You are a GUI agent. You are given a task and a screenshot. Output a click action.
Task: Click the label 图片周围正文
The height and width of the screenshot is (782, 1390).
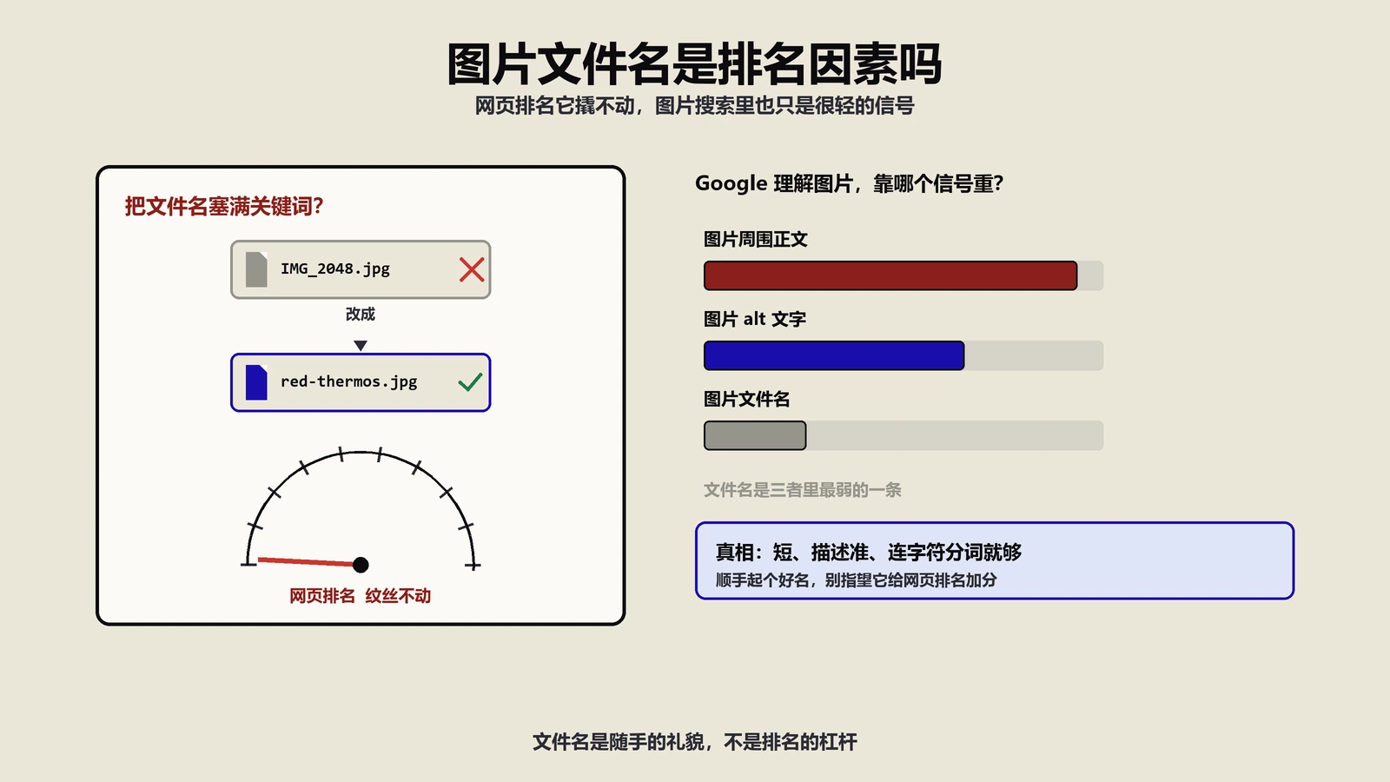point(756,239)
